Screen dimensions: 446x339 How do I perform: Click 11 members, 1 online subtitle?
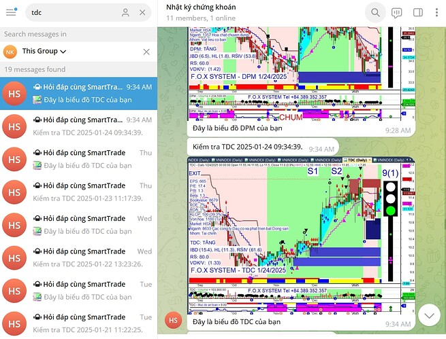tap(201, 18)
